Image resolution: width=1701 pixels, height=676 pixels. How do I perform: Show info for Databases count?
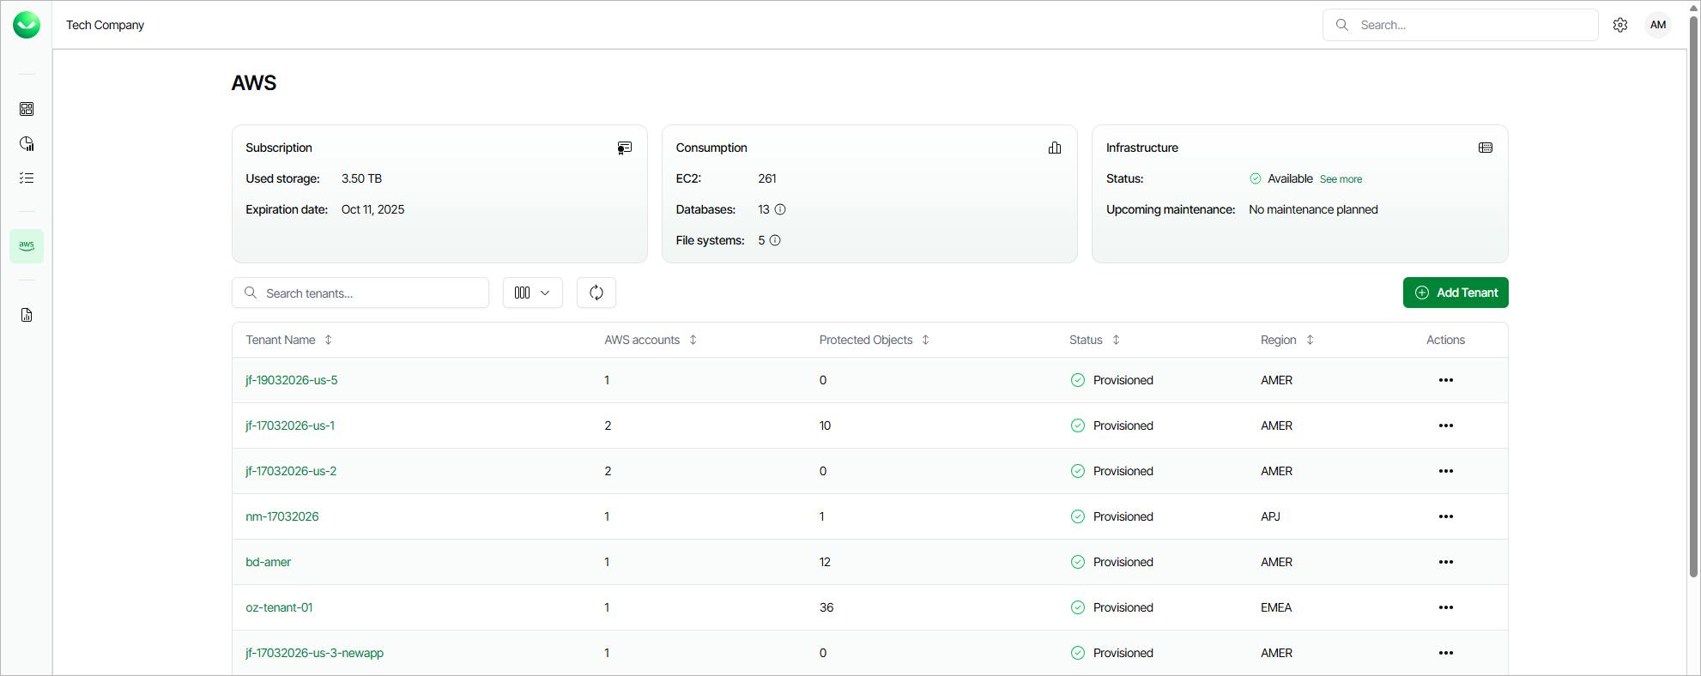point(780,209)
